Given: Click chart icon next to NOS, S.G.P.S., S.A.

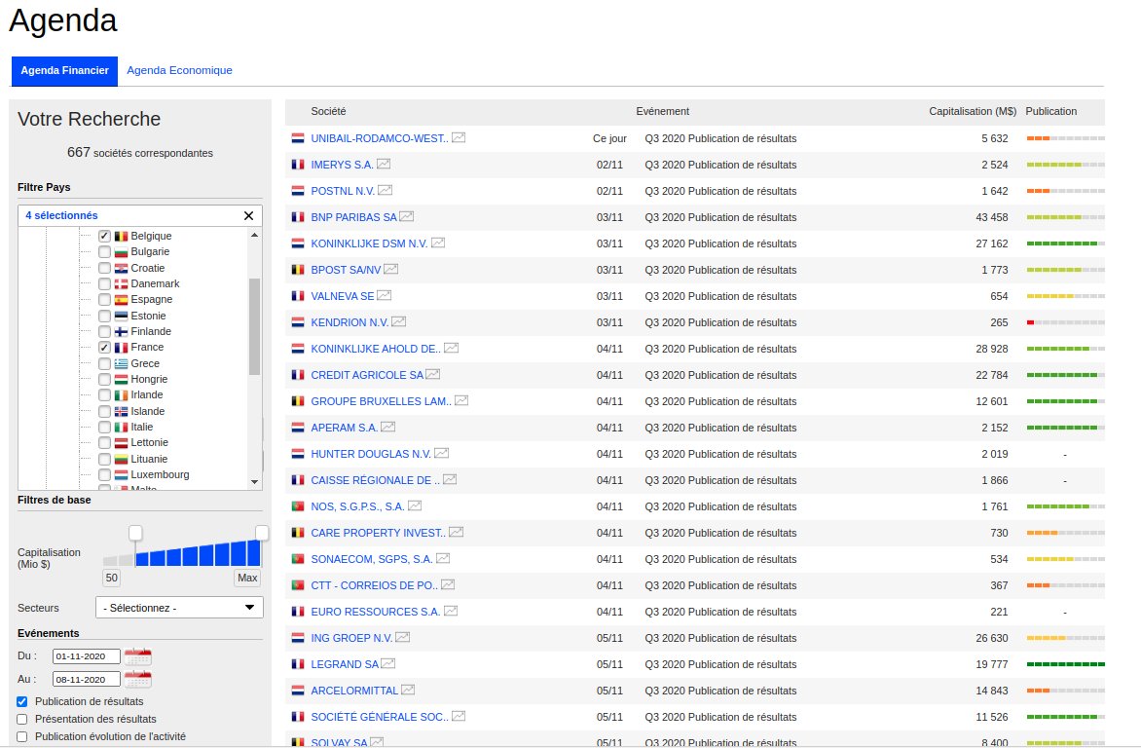Looking at the screenshot, I should click(x=415, y=505).
